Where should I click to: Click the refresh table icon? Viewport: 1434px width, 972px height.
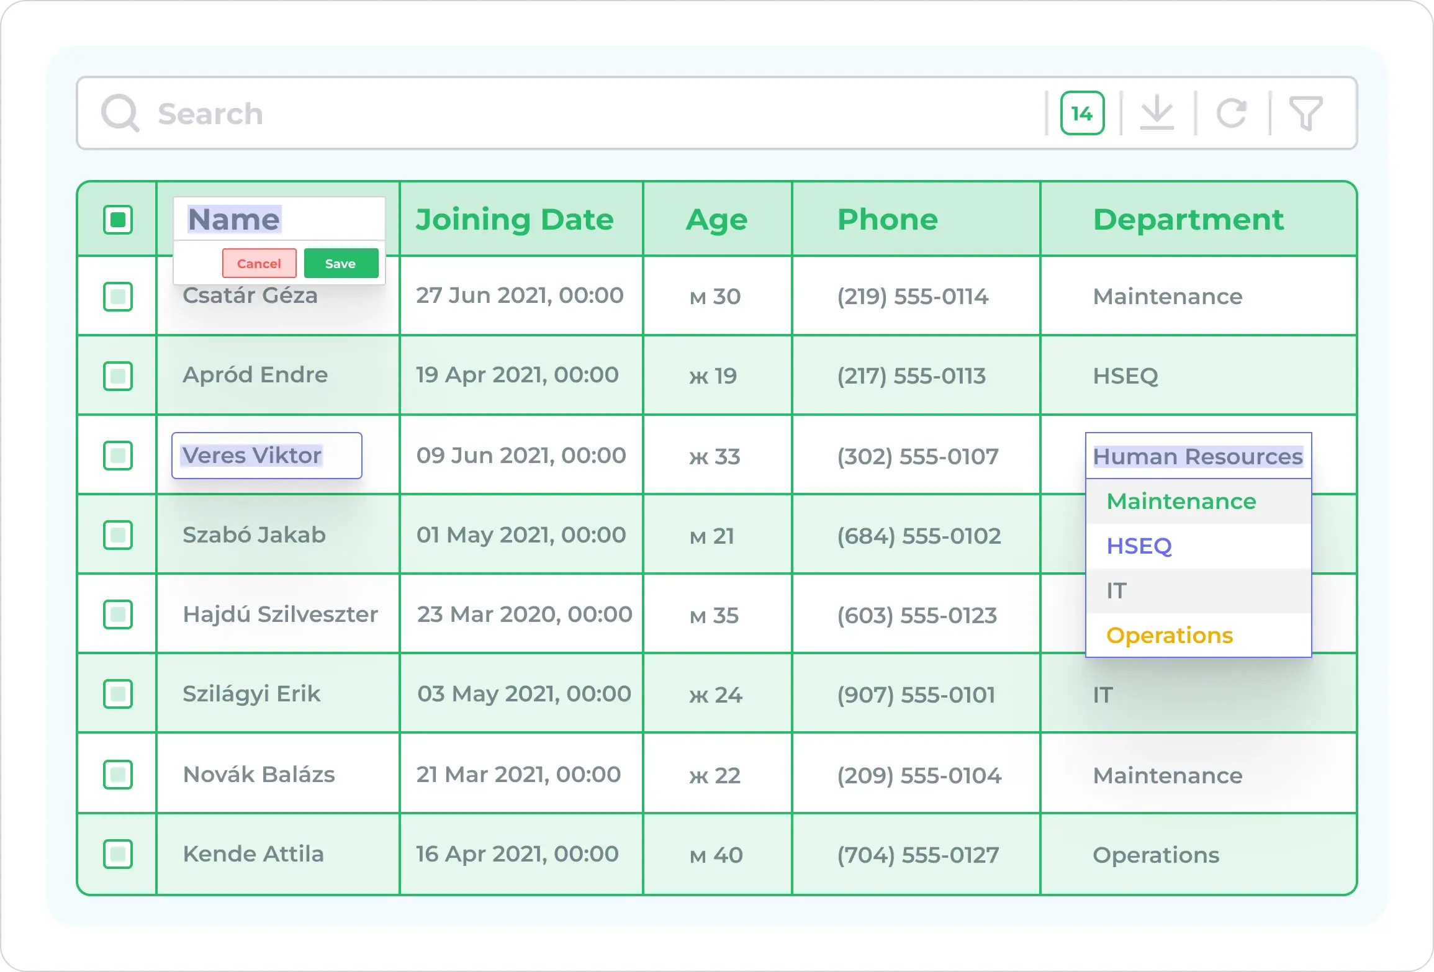[x=1231, y=114]
